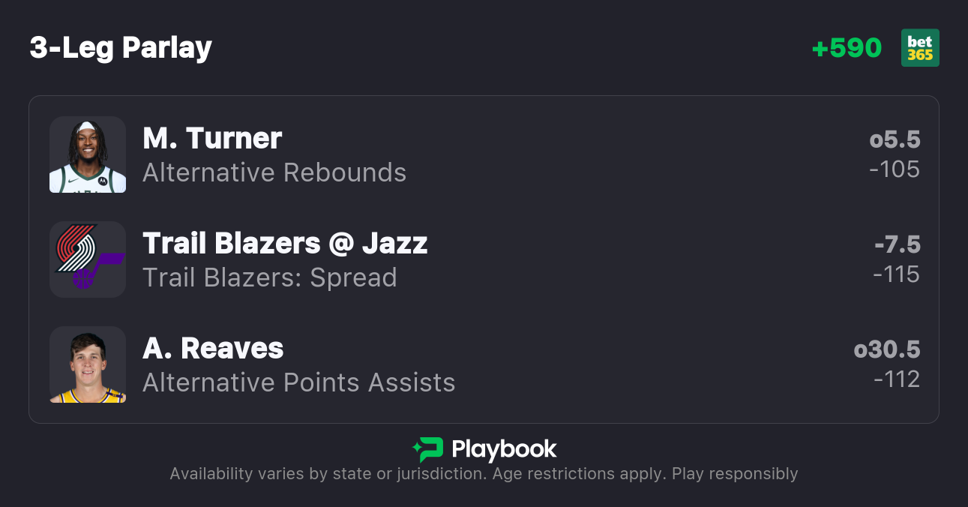Click the -105 odds value

point(895,169)
